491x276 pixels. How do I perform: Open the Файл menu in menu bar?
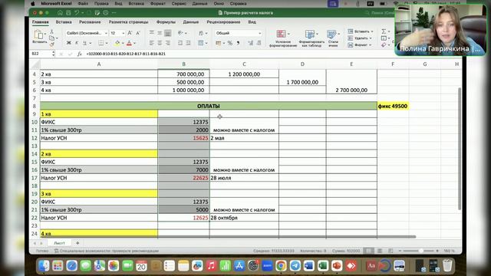point(83,4)
